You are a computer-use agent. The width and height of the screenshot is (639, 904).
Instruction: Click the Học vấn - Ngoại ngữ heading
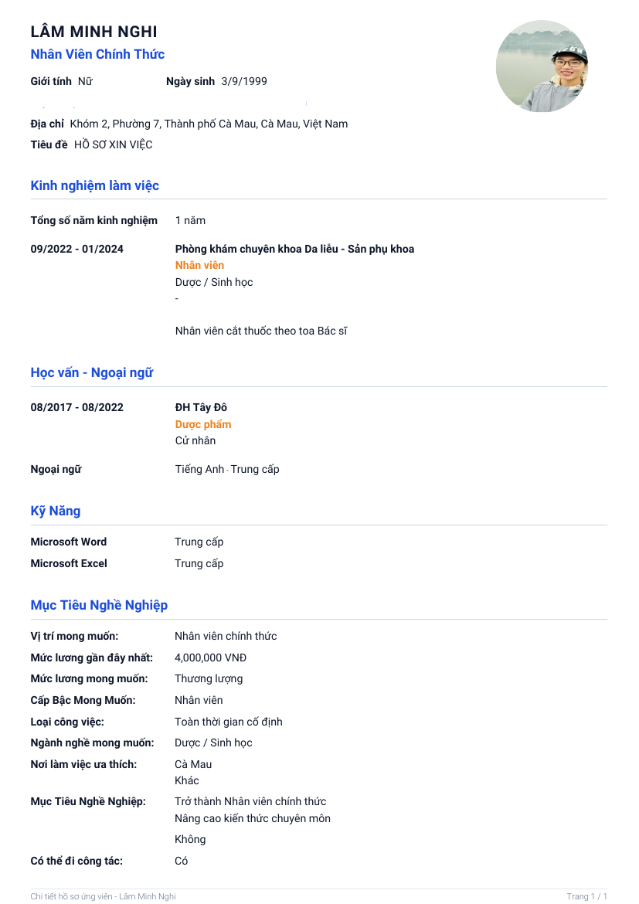point(92,373)
